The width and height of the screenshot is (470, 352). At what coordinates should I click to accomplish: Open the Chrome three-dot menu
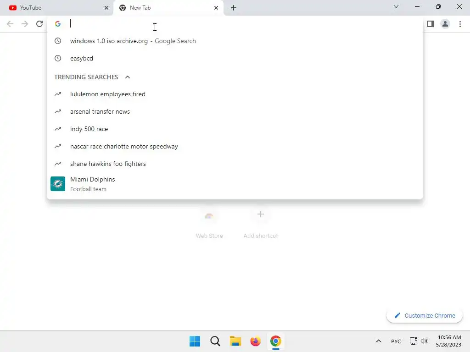(x=460, y=24)
